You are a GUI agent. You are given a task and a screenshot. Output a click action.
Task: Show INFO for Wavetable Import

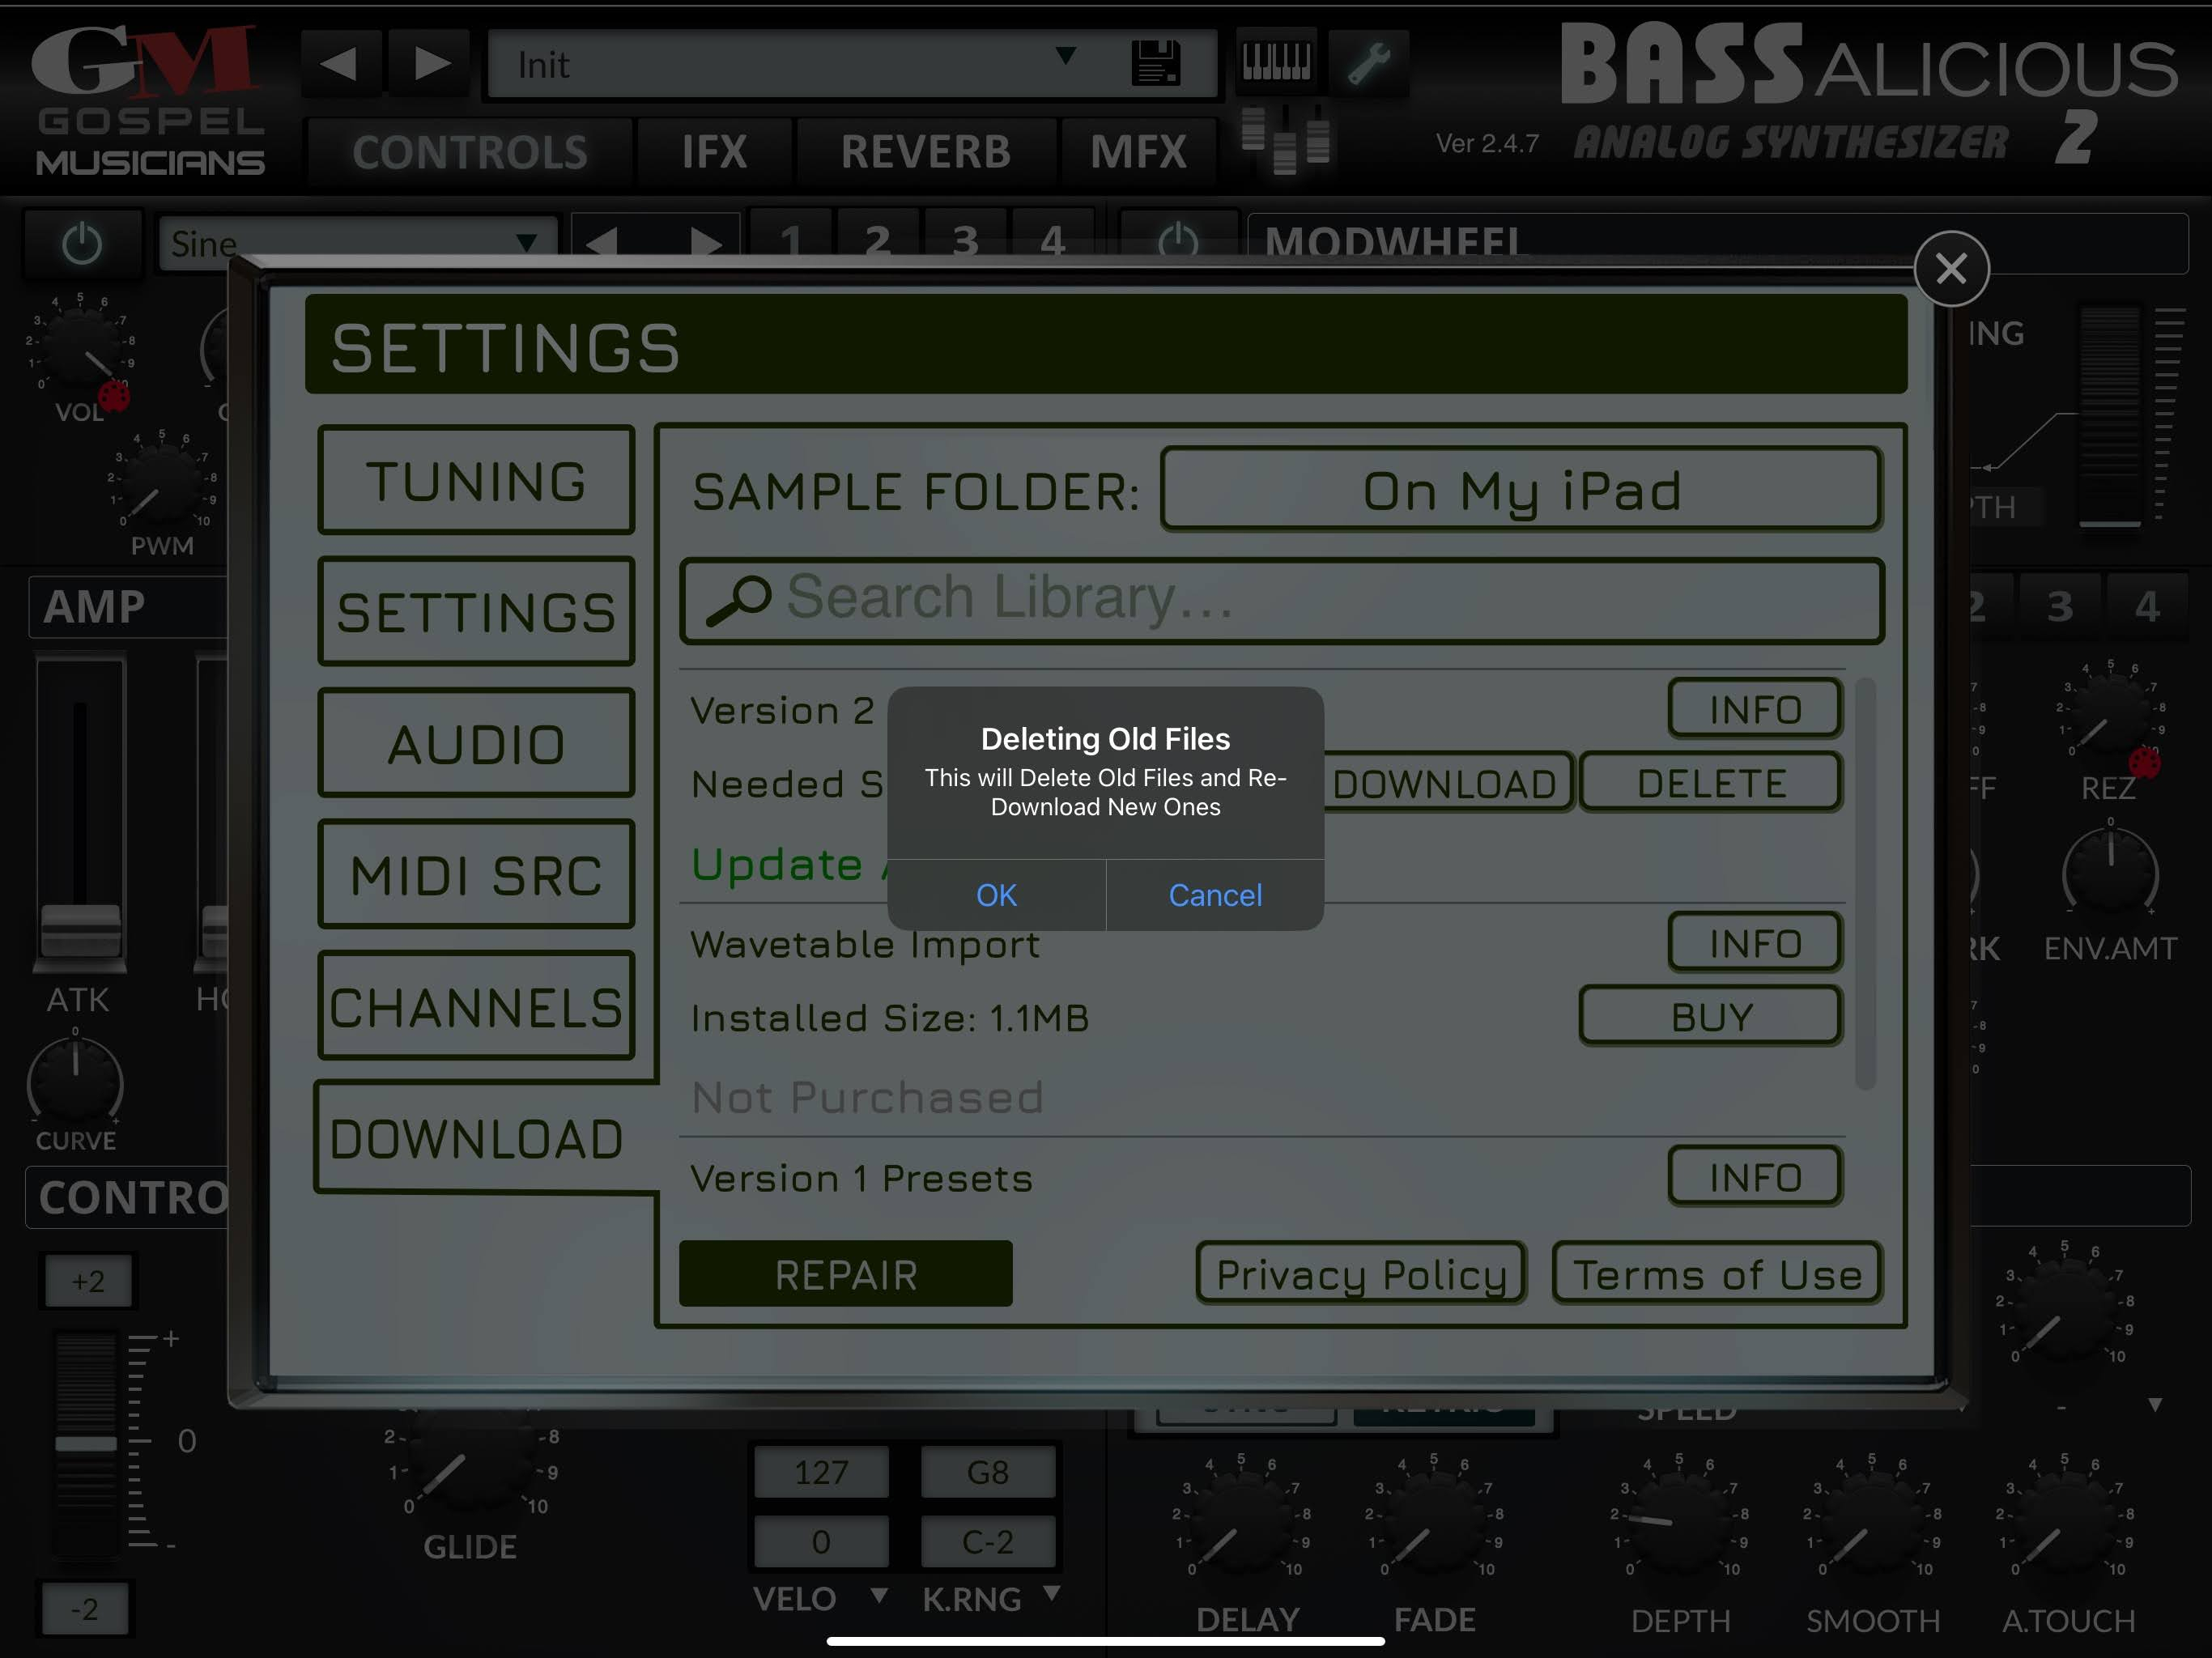(x=1755, y=942)
